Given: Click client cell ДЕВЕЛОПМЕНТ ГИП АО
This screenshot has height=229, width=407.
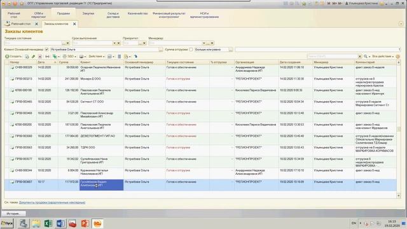Looking at the screenshot, I should coord(102,139).
